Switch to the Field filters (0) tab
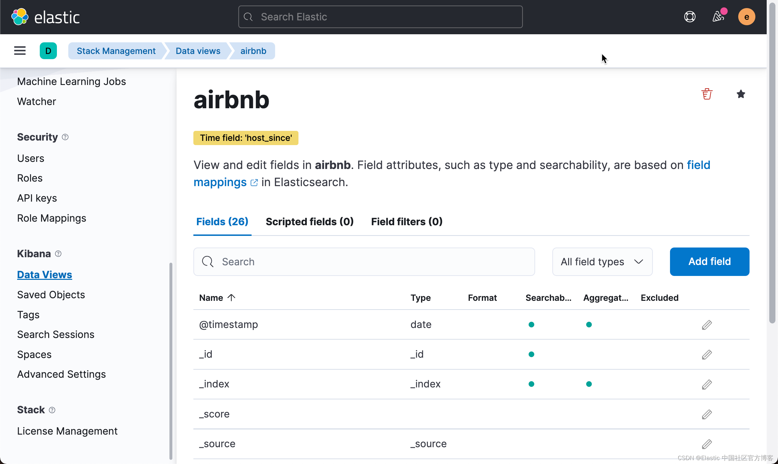 click(406, 222)
